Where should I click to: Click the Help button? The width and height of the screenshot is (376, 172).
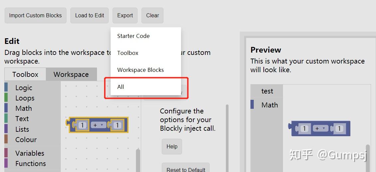(172, 146)
